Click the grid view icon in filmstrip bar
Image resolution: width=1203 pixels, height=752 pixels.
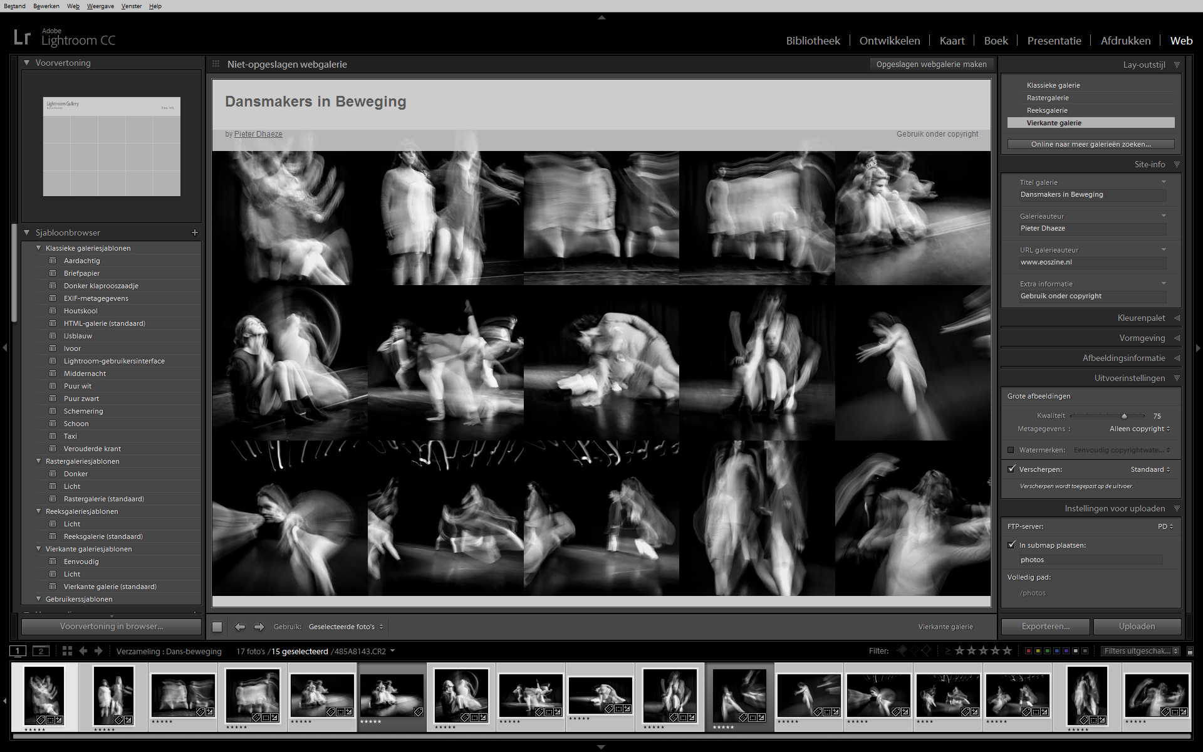67,651
